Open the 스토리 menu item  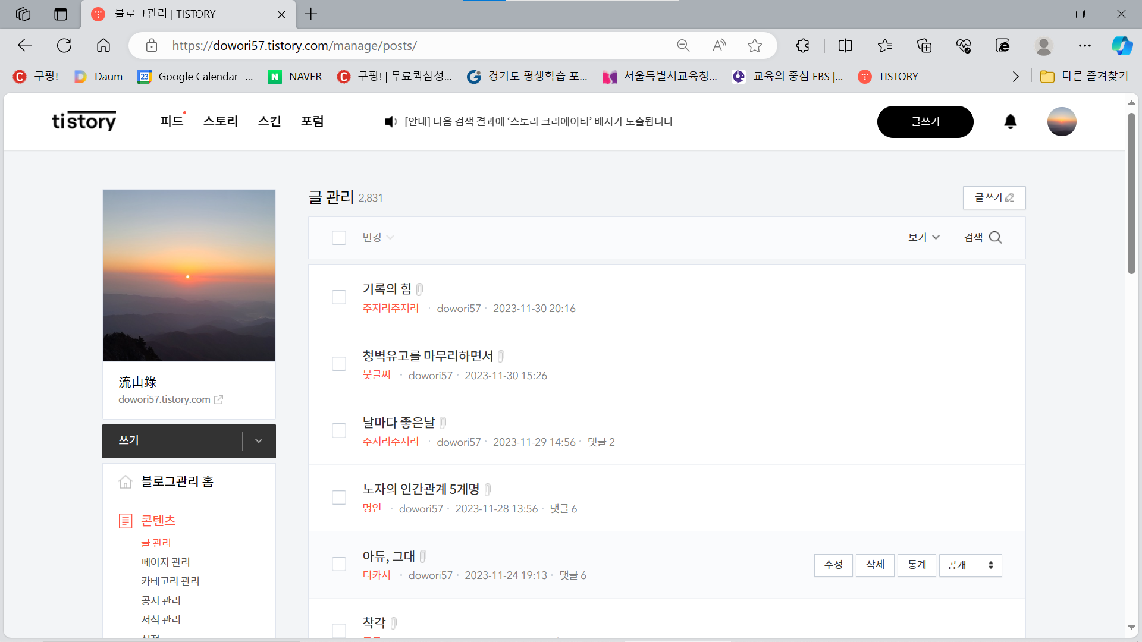coord(220,122)
